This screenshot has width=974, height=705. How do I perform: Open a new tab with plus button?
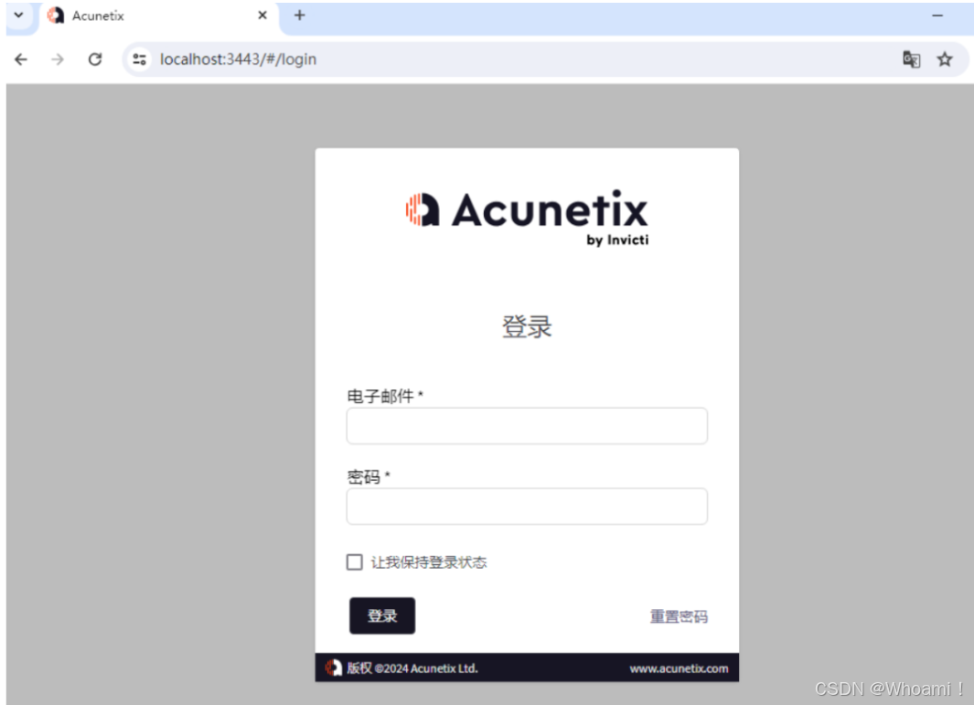click(x=299, y=16)
